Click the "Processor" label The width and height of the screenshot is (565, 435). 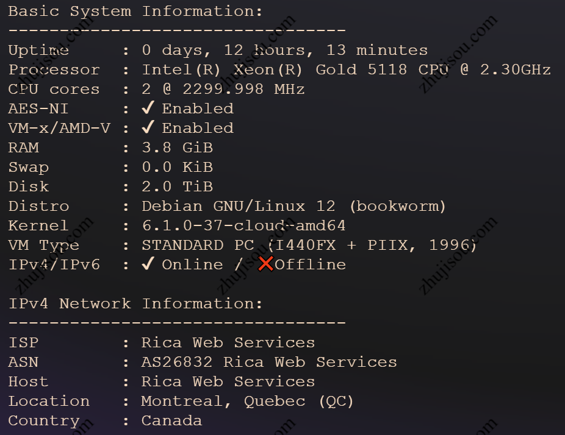54,70
